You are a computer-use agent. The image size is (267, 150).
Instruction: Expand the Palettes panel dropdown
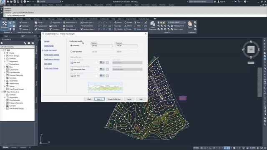point(8,32)
